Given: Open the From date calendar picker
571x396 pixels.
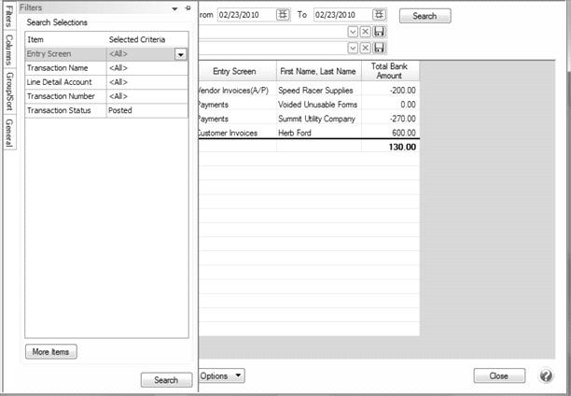Looking at the screenshot, I should point(282,16).
